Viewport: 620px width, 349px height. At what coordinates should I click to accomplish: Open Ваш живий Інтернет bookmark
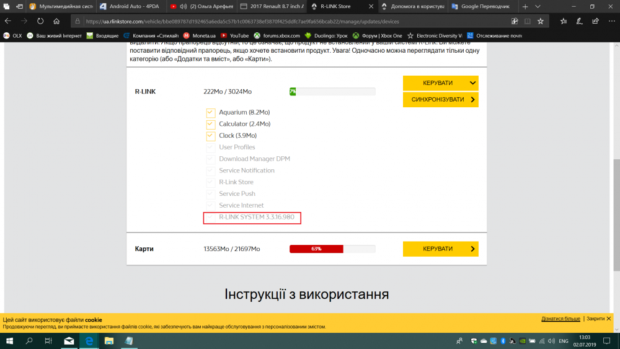tap(54, 35)
